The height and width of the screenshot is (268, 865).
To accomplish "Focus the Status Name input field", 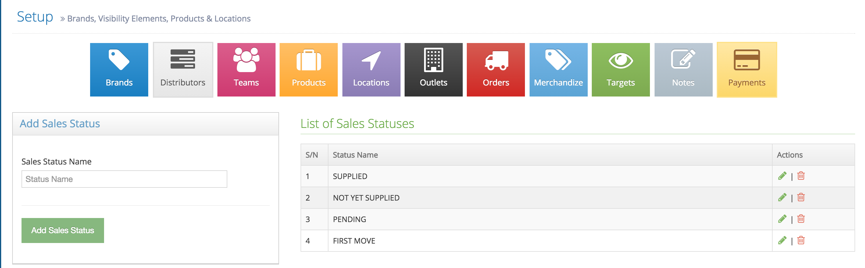I will tap(124, 179).
